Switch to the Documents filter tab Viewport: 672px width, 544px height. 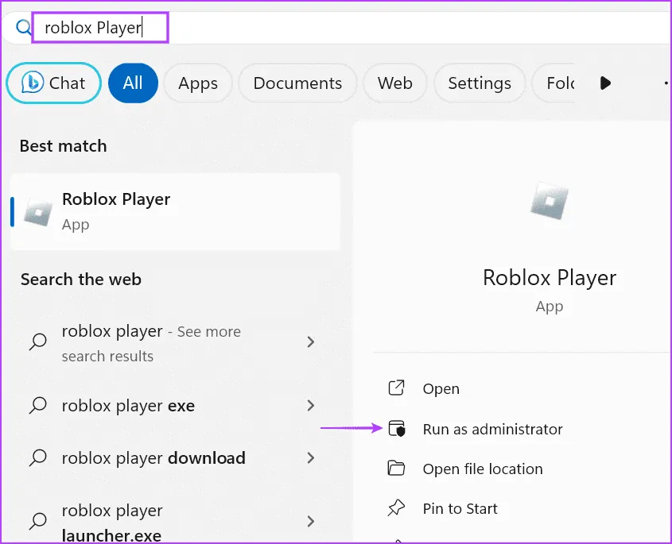point(297,83)
